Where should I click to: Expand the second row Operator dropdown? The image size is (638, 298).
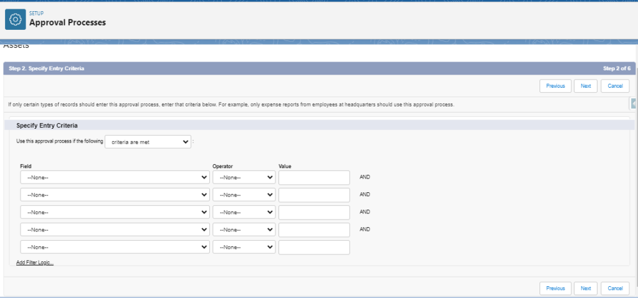pyautogui.click(x=244, y=195)
